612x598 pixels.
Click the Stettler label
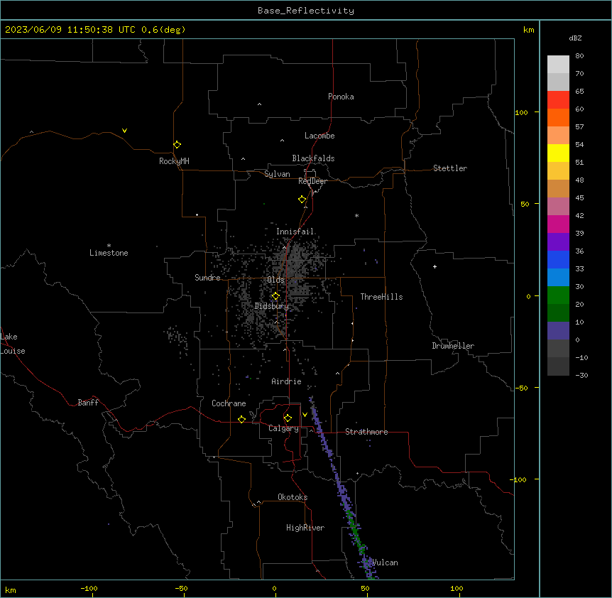[450, 168]
